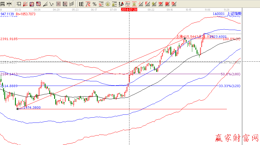Select the black percent symbol tool

(x=94, y=4)
